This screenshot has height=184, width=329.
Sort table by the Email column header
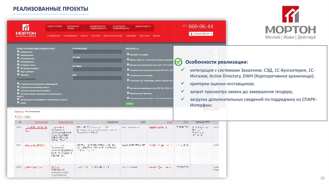pos(170,122)
